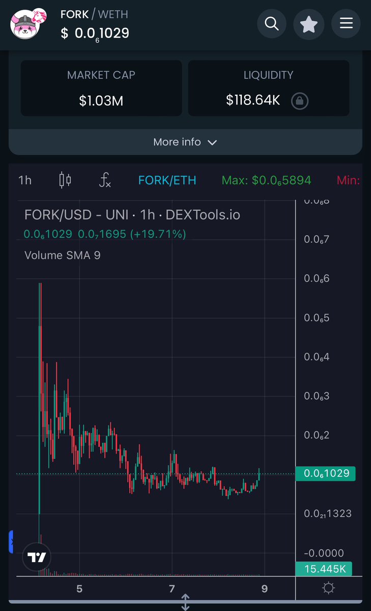Open candlestick chart style selector
Screen dimensions: 371x611
coord(65,180)
